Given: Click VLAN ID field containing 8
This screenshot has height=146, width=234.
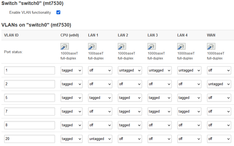Looking at the screenshot, I should click(29, 125).
